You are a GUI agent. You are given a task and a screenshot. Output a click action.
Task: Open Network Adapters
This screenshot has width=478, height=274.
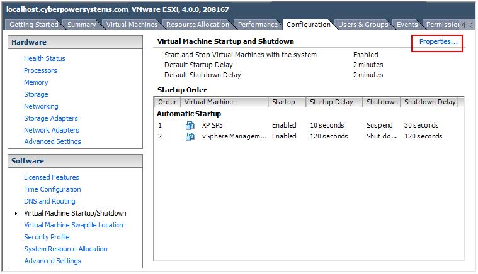[x=52, y=130]
